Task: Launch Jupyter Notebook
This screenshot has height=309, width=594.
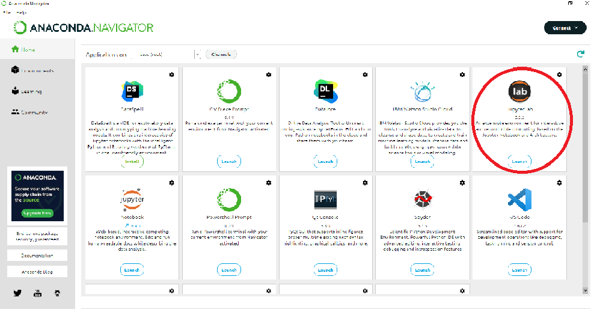Action: coord(132,270)
